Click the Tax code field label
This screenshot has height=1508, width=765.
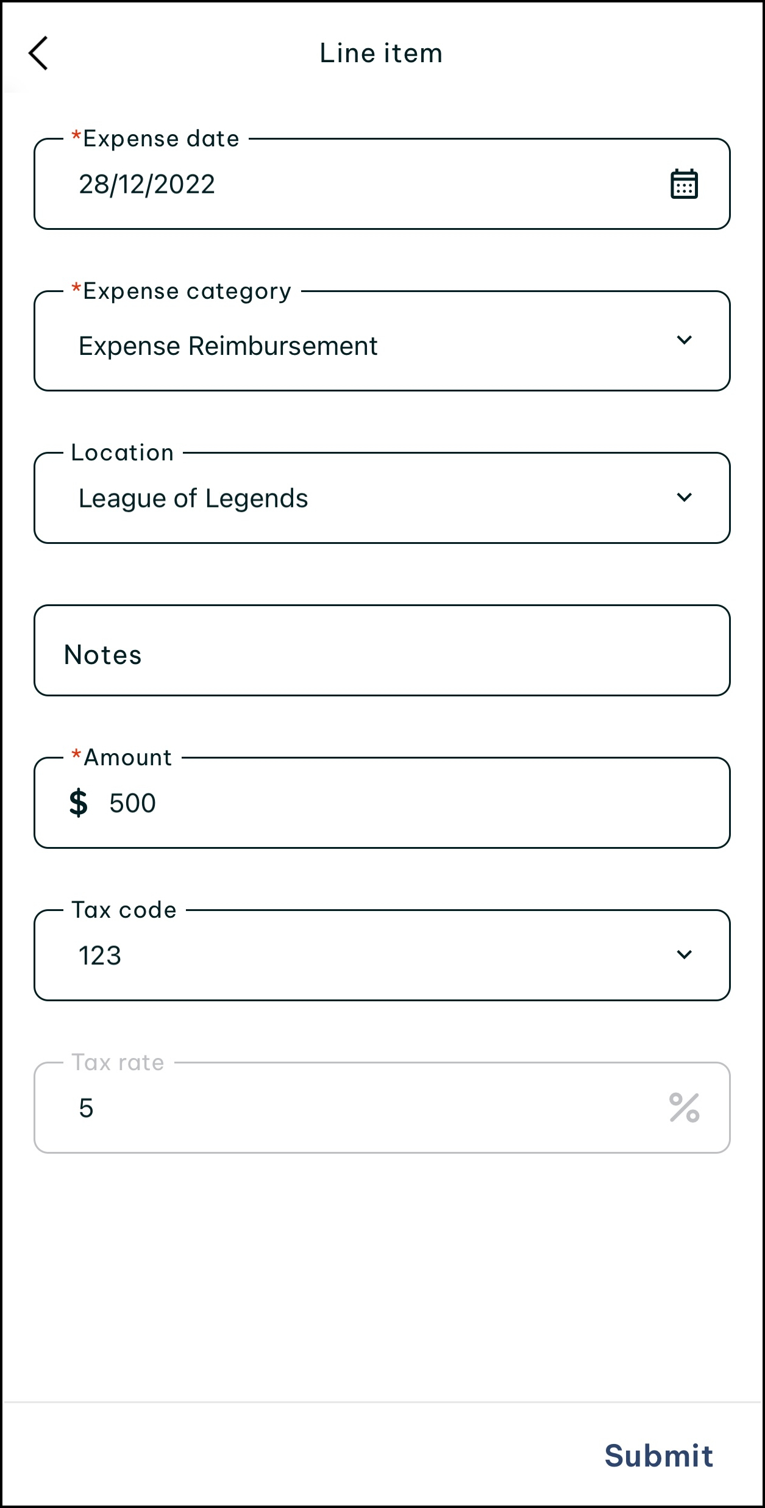pyautogui.click(x=124, y=910)
